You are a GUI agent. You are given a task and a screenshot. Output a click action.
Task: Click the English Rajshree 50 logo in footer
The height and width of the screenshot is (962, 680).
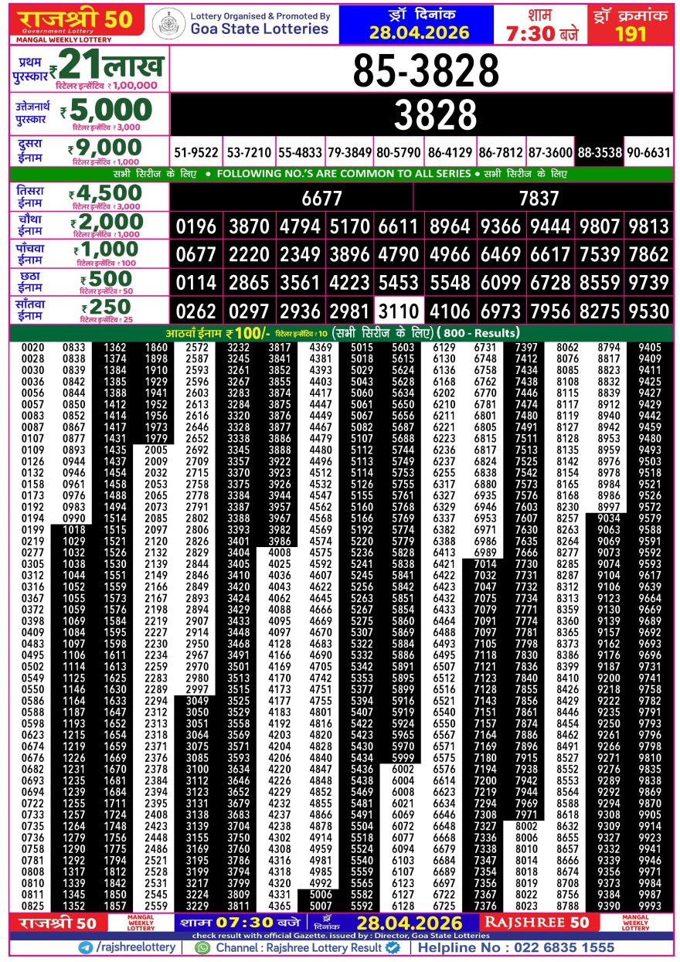537,923
